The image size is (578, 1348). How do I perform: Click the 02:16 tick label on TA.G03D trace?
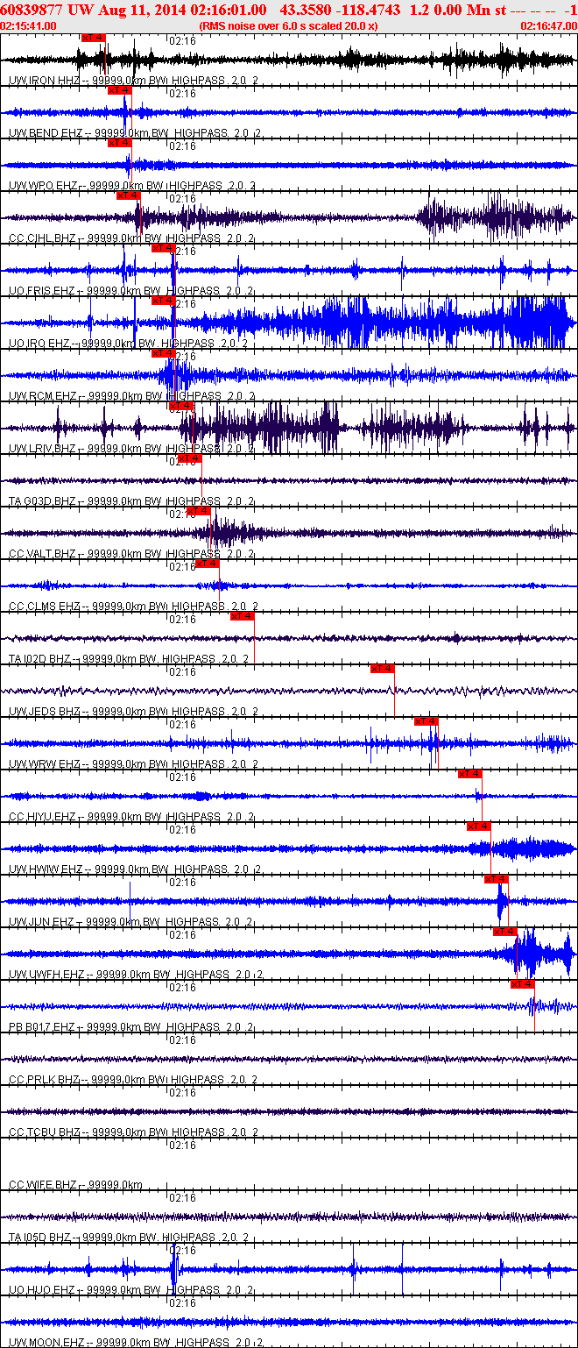[x=182, y=462]
